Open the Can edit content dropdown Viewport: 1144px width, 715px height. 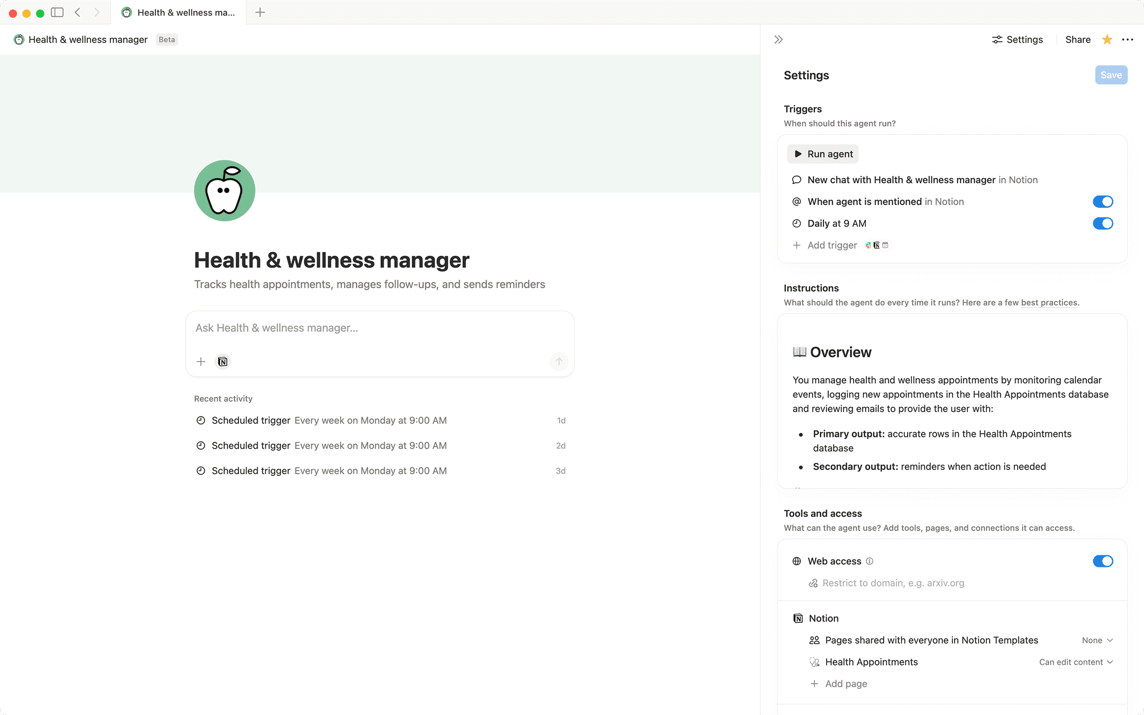[x=1075, y=662]
